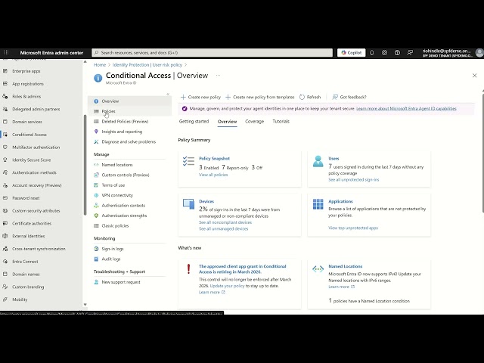Click the Sign-in logs icon
Screen dimensions: 484x363
point(96,249)
